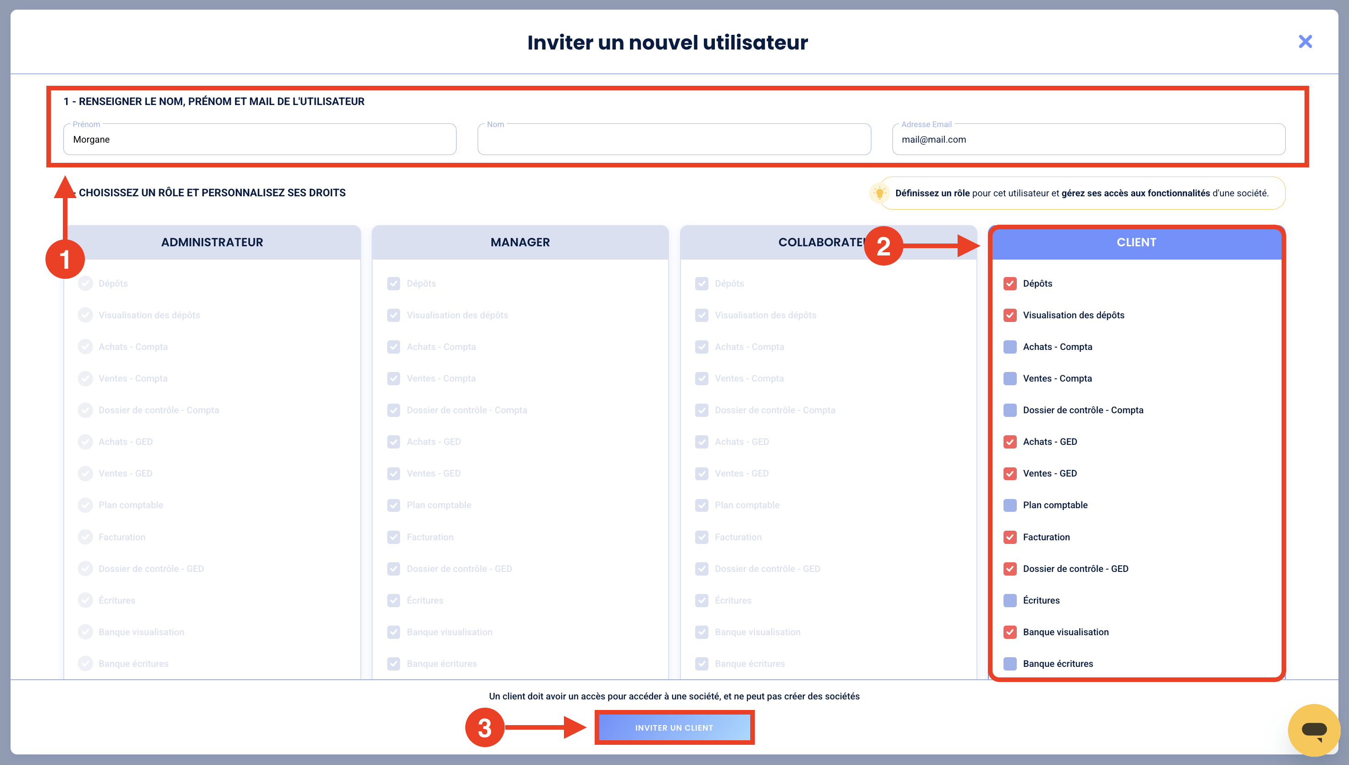Select the Collaborateur role
The image size is (1349, 765).
coord(828,242)
